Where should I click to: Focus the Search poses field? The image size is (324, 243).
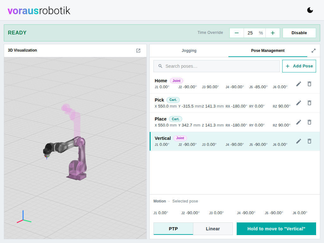tap(216, 66)
